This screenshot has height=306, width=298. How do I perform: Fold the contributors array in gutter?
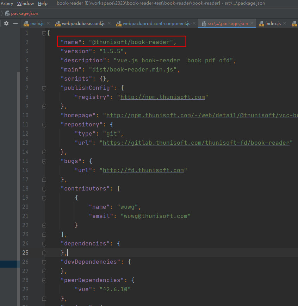(x=44, y=189)
